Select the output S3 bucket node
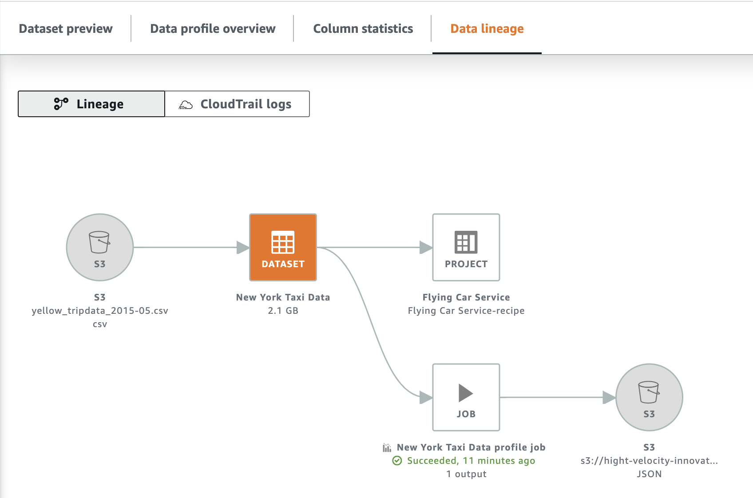The height and width of the screenshot is (498, 753). point(649,397)
